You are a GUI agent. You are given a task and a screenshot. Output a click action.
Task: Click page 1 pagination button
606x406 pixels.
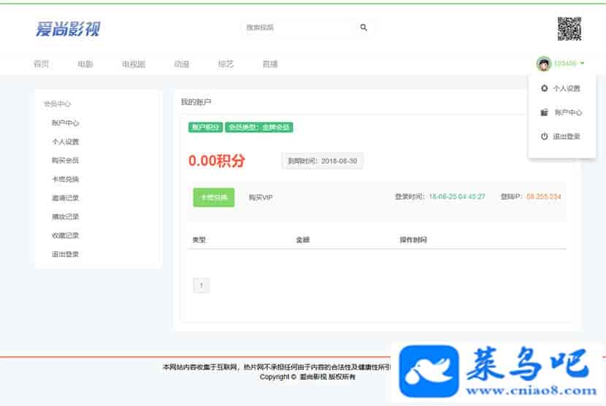201,286
